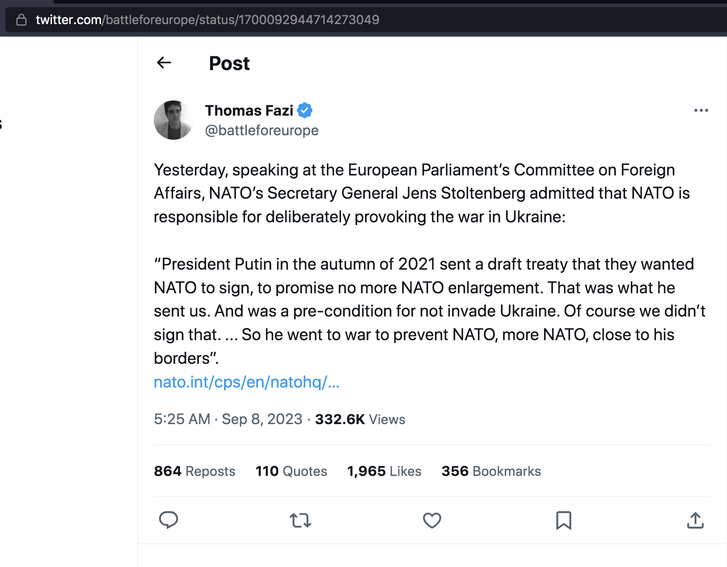Open the reply speech bubble icon
Image resolution: width=727 pixels, height=567 pixels.
coord(169,520)
